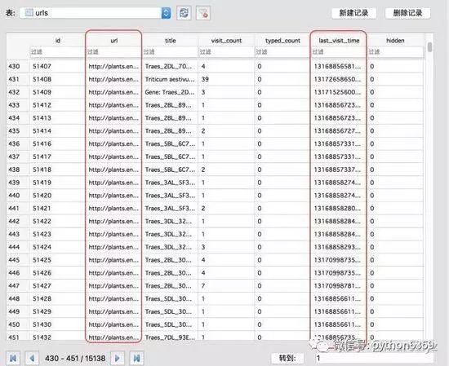Sort by the visit_count column header
This screenshot has height=366, width=449.
click(226, 41)
